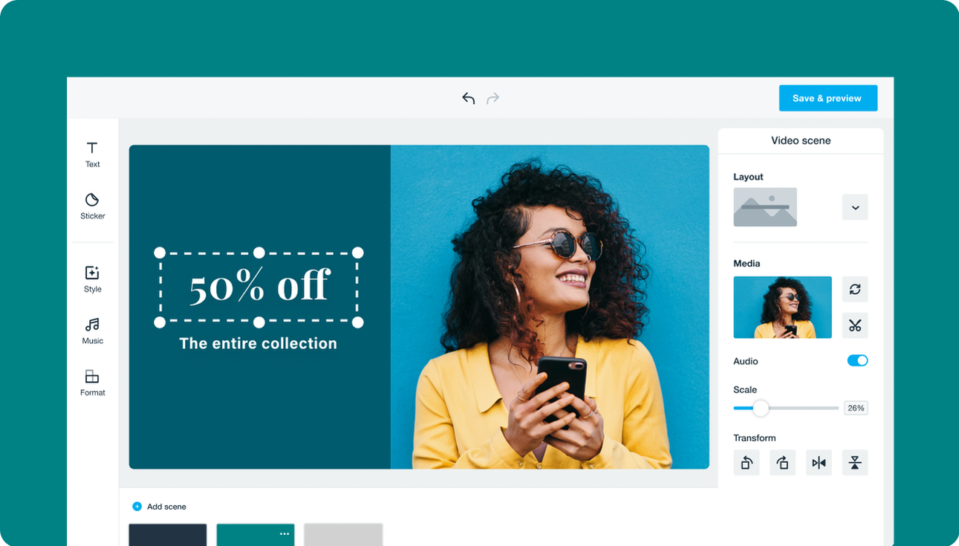
Task: Open the Music options
Action: click(x=92, y=331)
